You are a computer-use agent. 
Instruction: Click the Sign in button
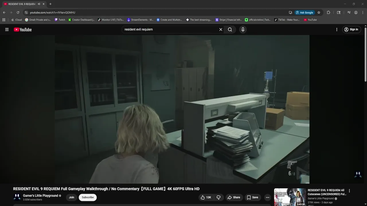click(351, 29)
